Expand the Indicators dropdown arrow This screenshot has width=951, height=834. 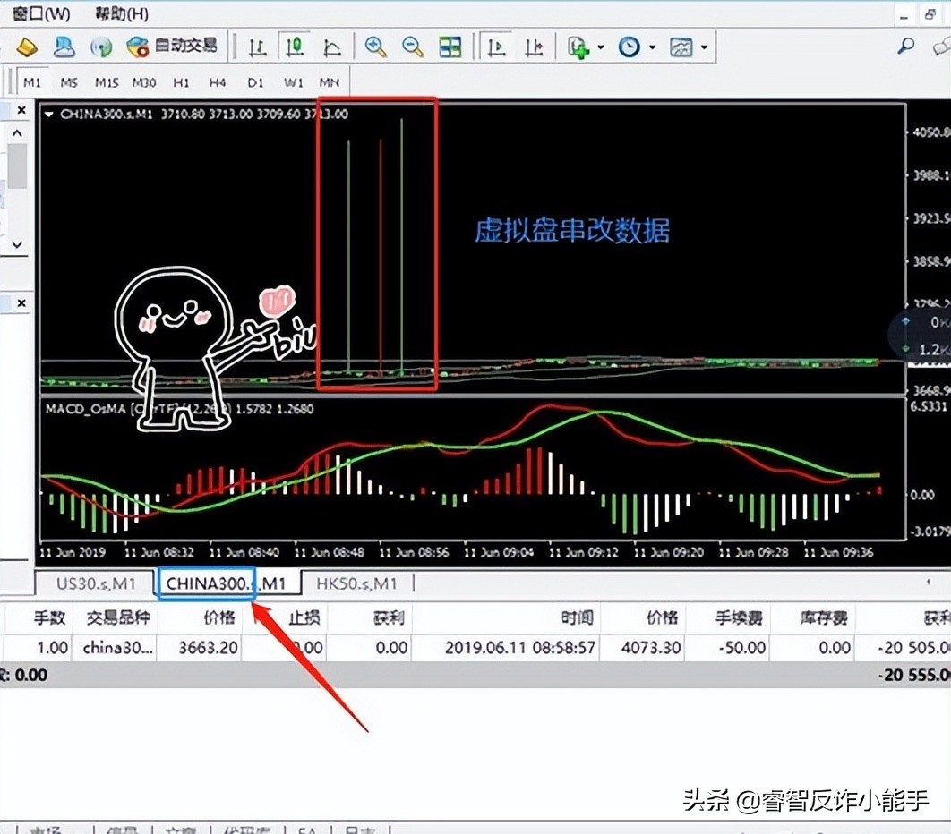[x=602, y=47]
